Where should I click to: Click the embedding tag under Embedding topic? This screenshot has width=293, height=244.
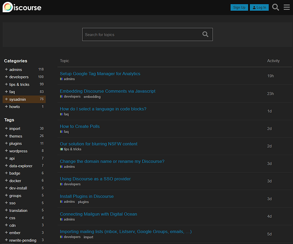click(x=92, y=97)
